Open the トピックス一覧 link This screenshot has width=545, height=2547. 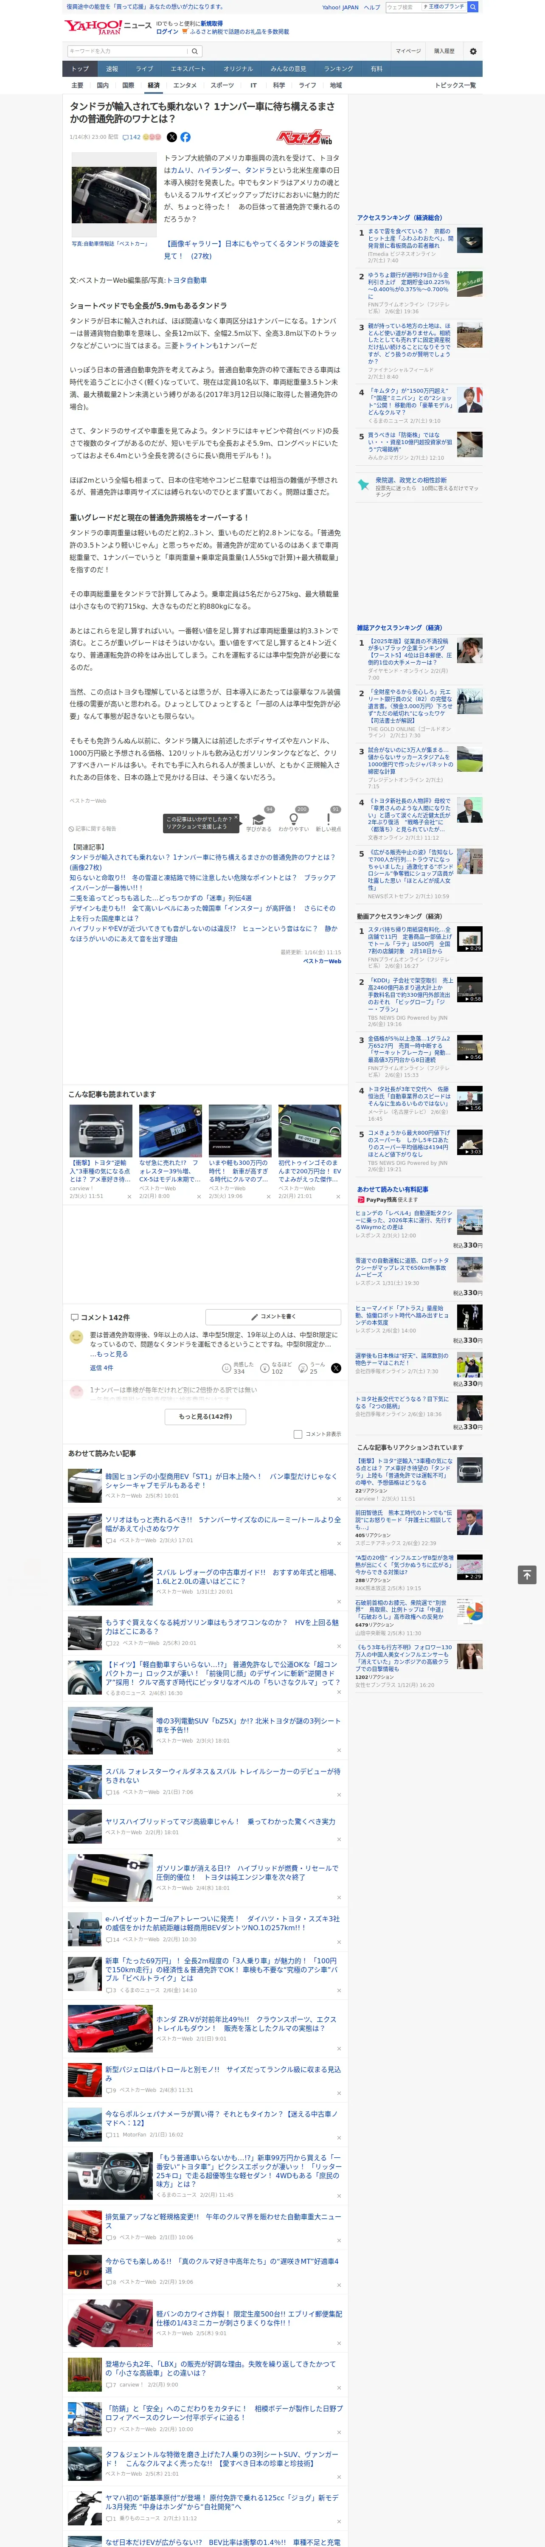455,85
